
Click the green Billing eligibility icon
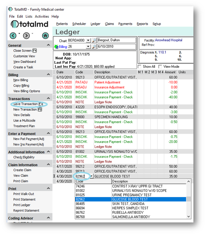[56, 47]
